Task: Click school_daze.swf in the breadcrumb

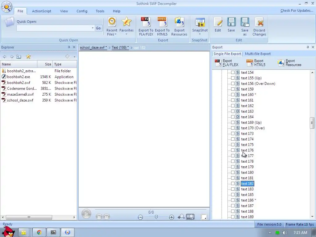Action: [x=93, y=48]
